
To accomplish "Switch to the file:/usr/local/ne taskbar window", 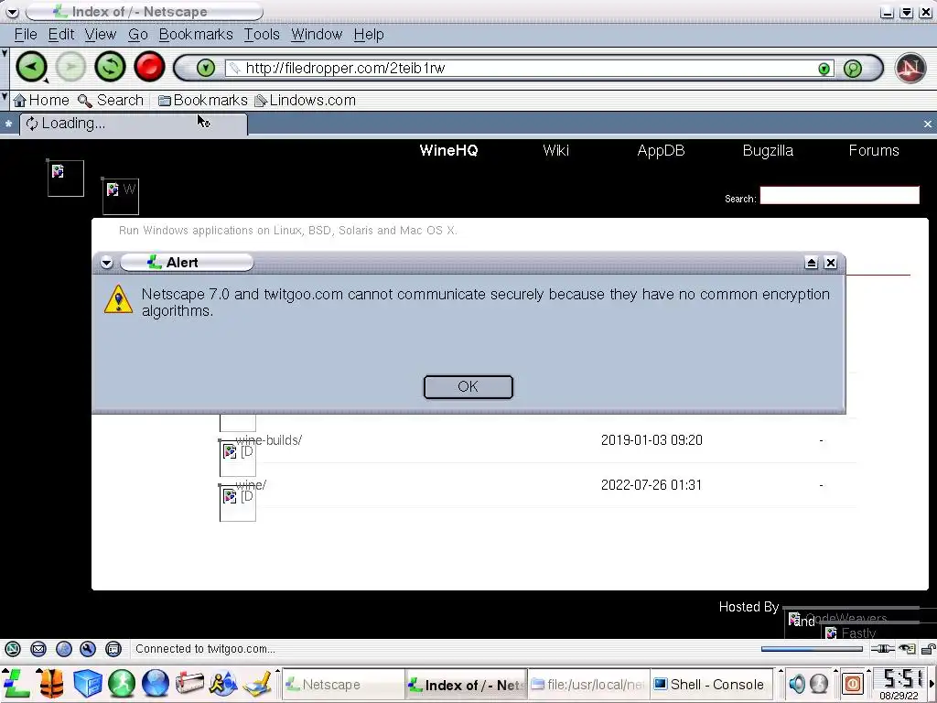I will pyautogui.click(x=588, y=685).
